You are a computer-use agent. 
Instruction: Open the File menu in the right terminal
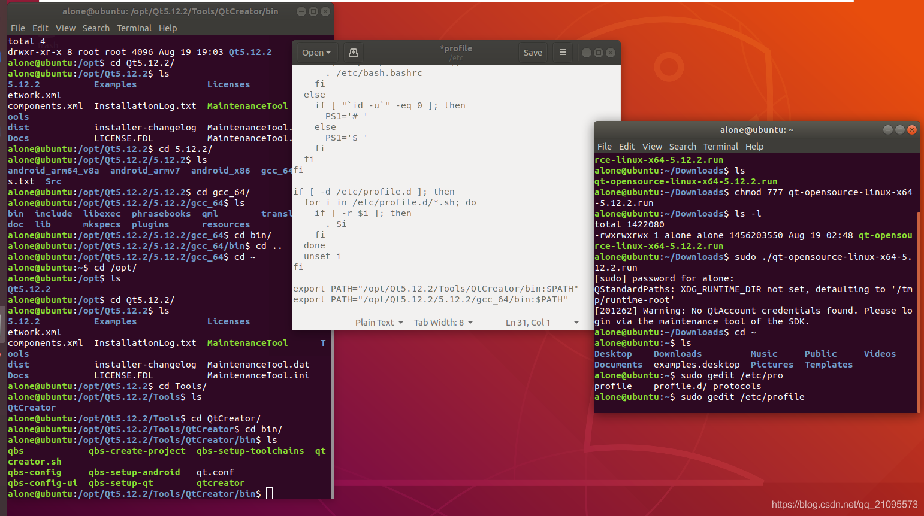[x=604, y=147]
